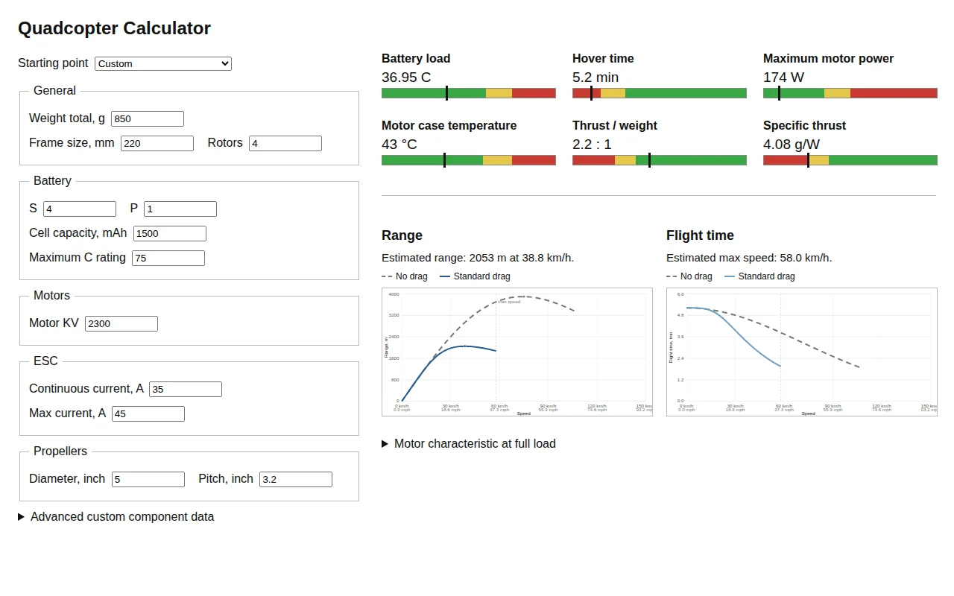Click the Propellers group label
The height and width of the screenshot is (596, 954).
click(x=60, y=451)
